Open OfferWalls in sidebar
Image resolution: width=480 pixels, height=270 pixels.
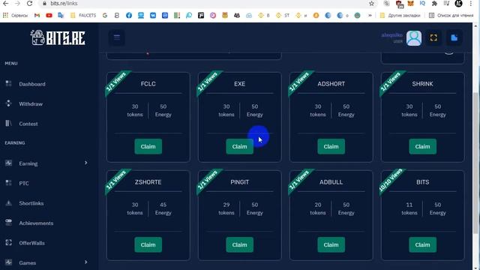(x=31, y=243)
